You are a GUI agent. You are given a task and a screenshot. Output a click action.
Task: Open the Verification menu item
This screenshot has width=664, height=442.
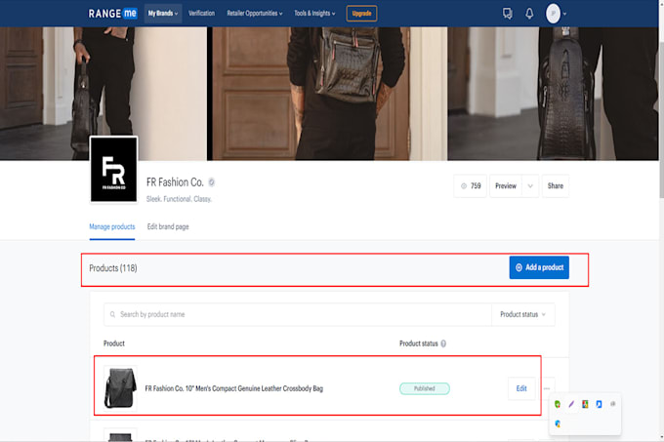coord(201,14)
